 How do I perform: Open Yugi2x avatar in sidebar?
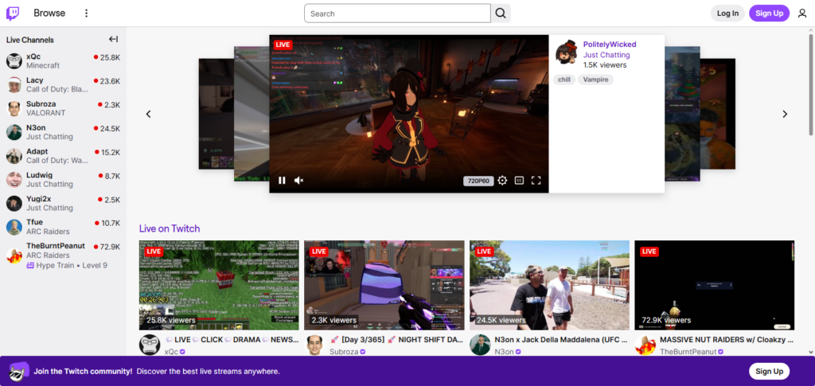pos(14,203)
